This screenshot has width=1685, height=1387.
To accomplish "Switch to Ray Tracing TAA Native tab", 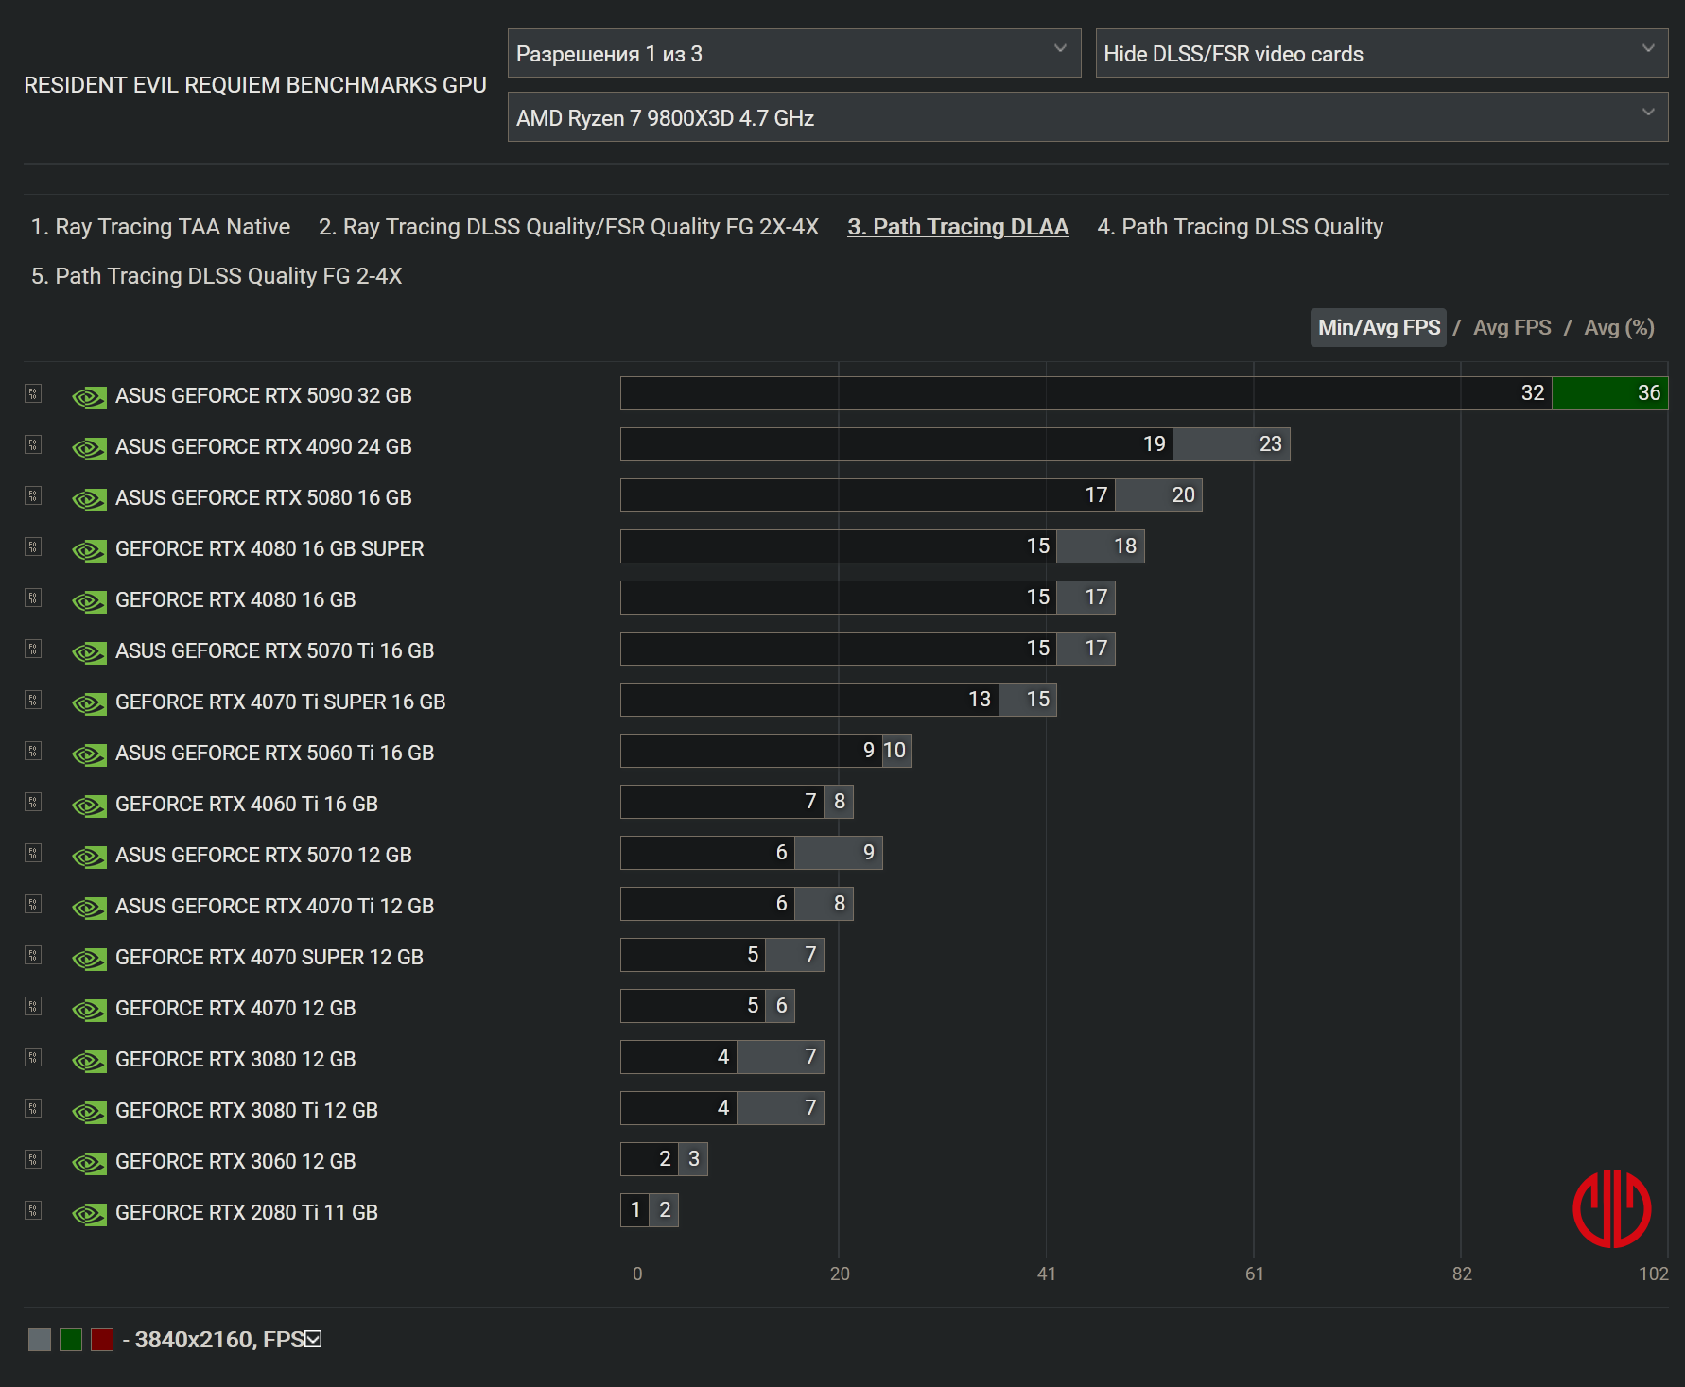I will point(161,227).
